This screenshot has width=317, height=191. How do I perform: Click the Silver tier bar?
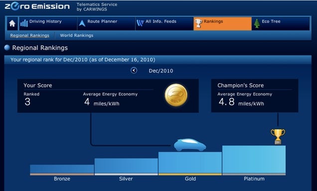pyautogui.click(x=126, y=167)
